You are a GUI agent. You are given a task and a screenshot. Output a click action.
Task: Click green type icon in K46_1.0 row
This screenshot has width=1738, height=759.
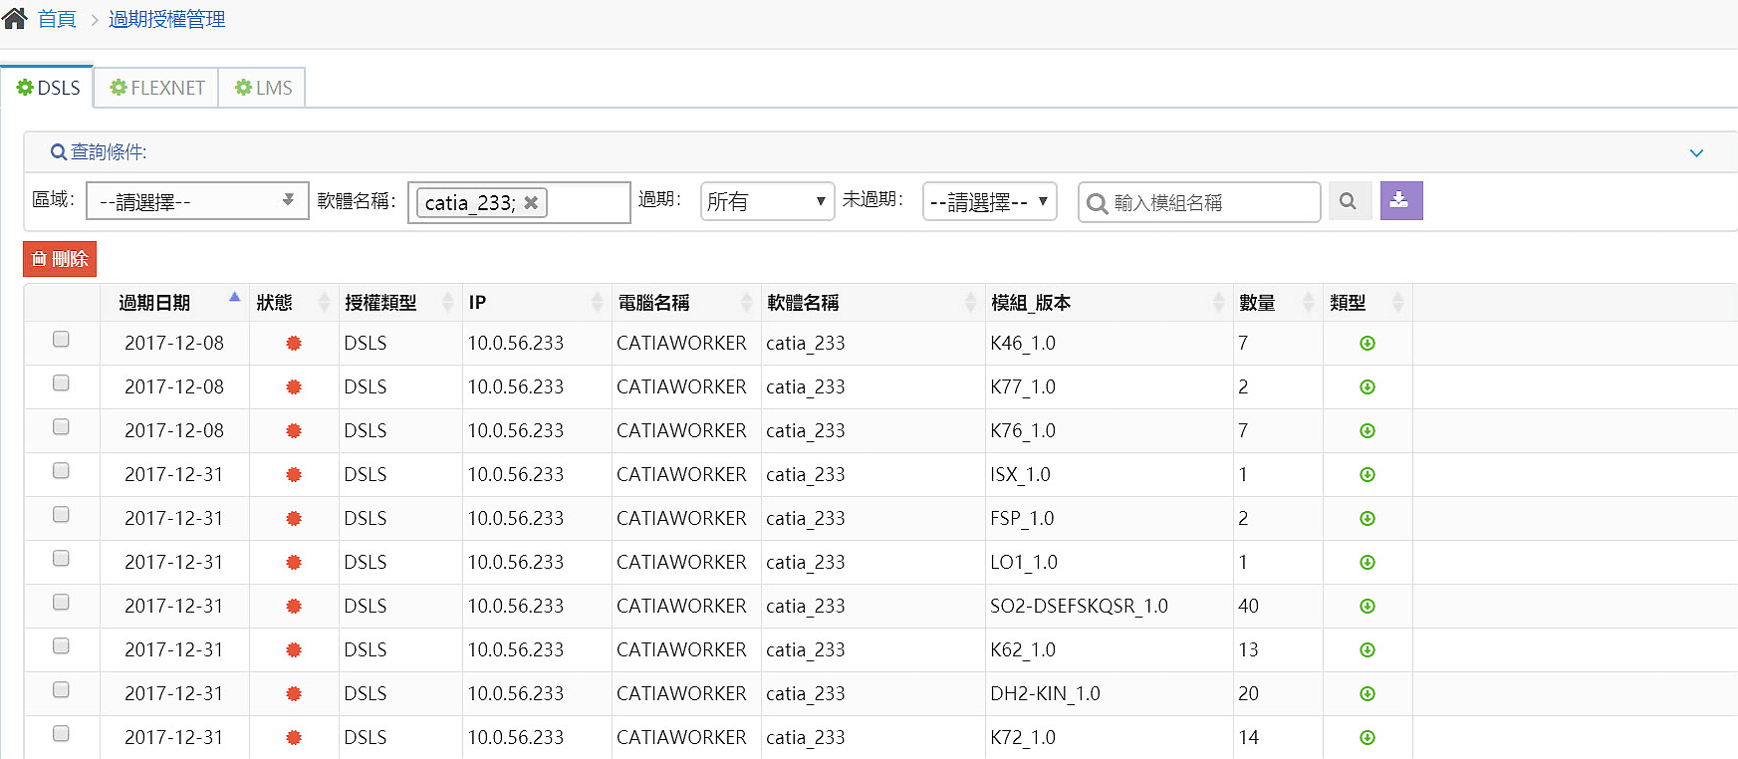click(x=1367, y=344)
